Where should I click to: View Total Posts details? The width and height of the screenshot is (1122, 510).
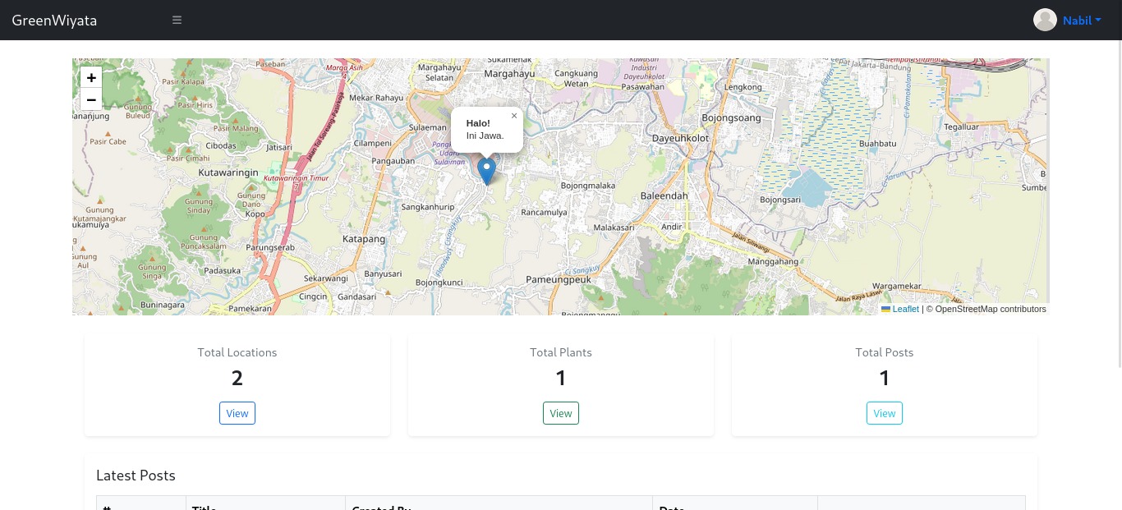click(885, 413)
